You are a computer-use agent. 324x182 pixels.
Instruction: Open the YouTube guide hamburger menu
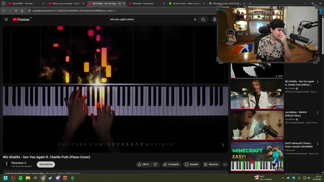click(x=6, y=19)
